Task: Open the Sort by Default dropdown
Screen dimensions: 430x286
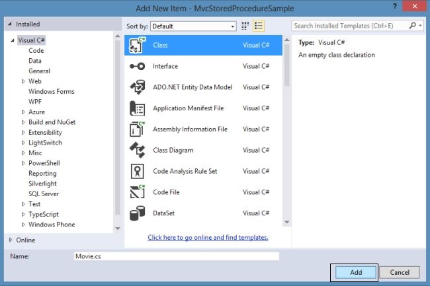Action: pyautogui.click(x=193, y=26)
